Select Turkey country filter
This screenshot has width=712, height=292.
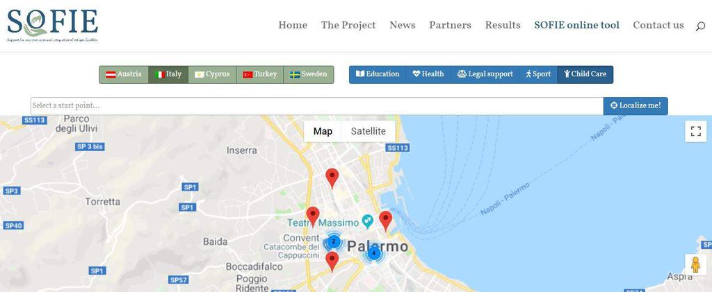[x=260, y=74]
